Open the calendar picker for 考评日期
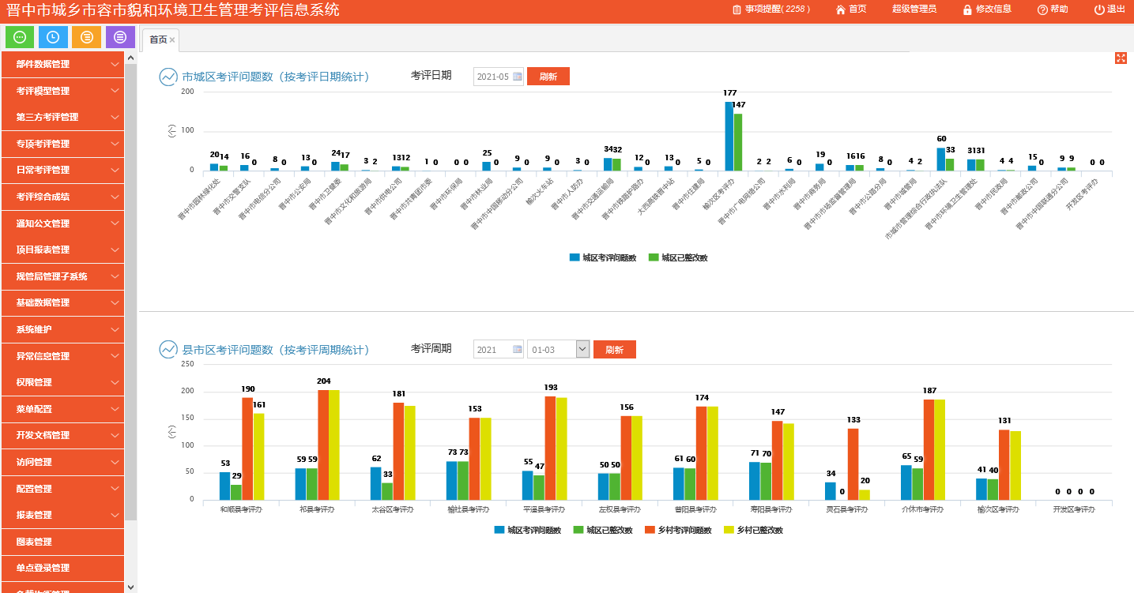Viewport: 1134px width, 593px height. click(x=518, y=77)
